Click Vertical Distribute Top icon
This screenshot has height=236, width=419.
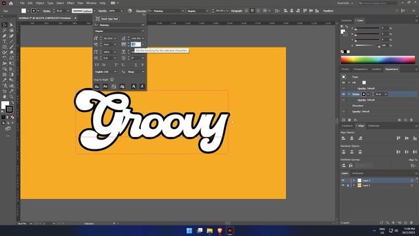coord(344,152)
